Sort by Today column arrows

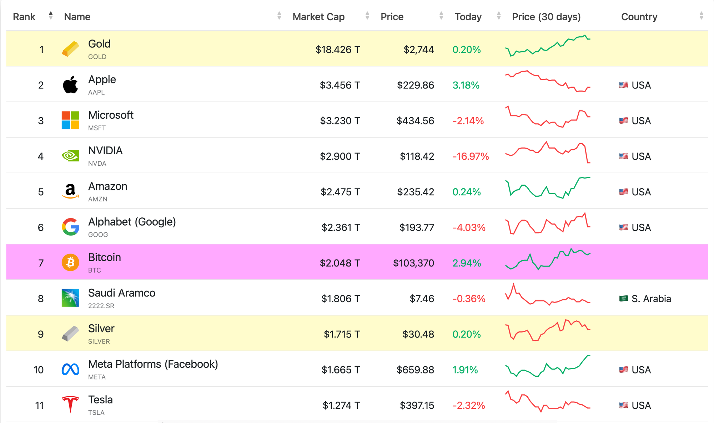click(x=499, y=16)
